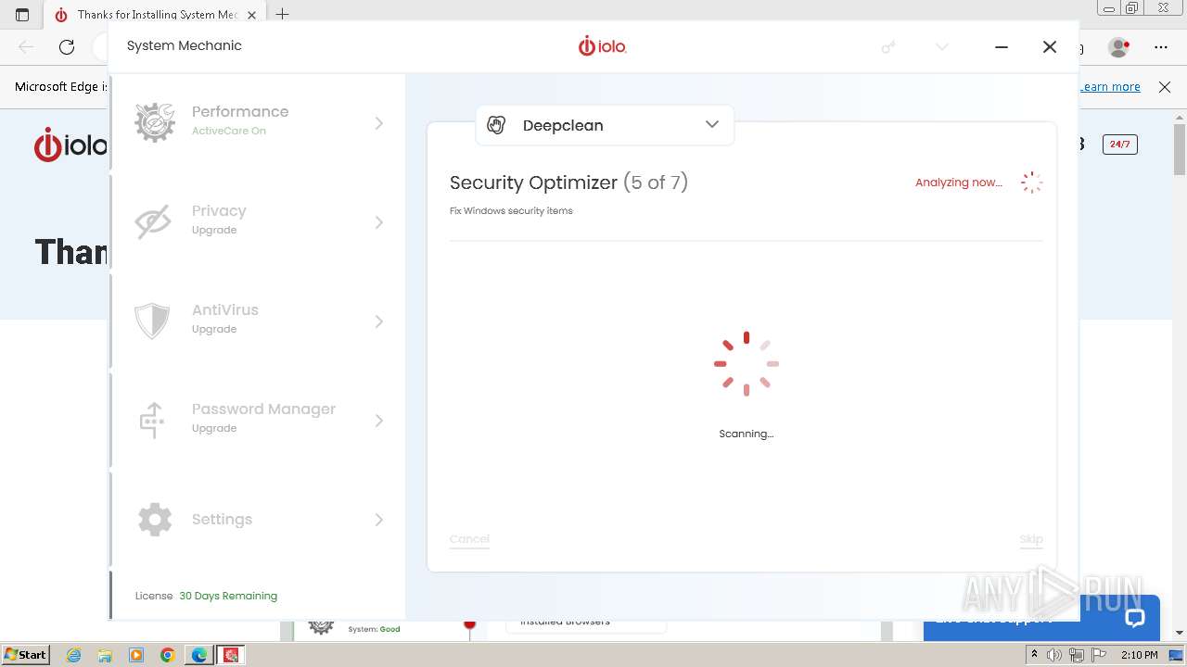This screenshot has width=1187, height=667.
Task: Click the Edge browser refresh button
Action: pyautogui.click(x=67, y=46)
